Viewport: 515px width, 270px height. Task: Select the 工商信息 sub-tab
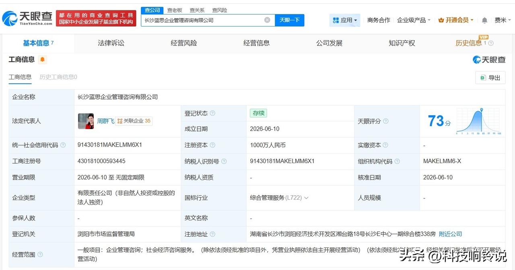20,77
